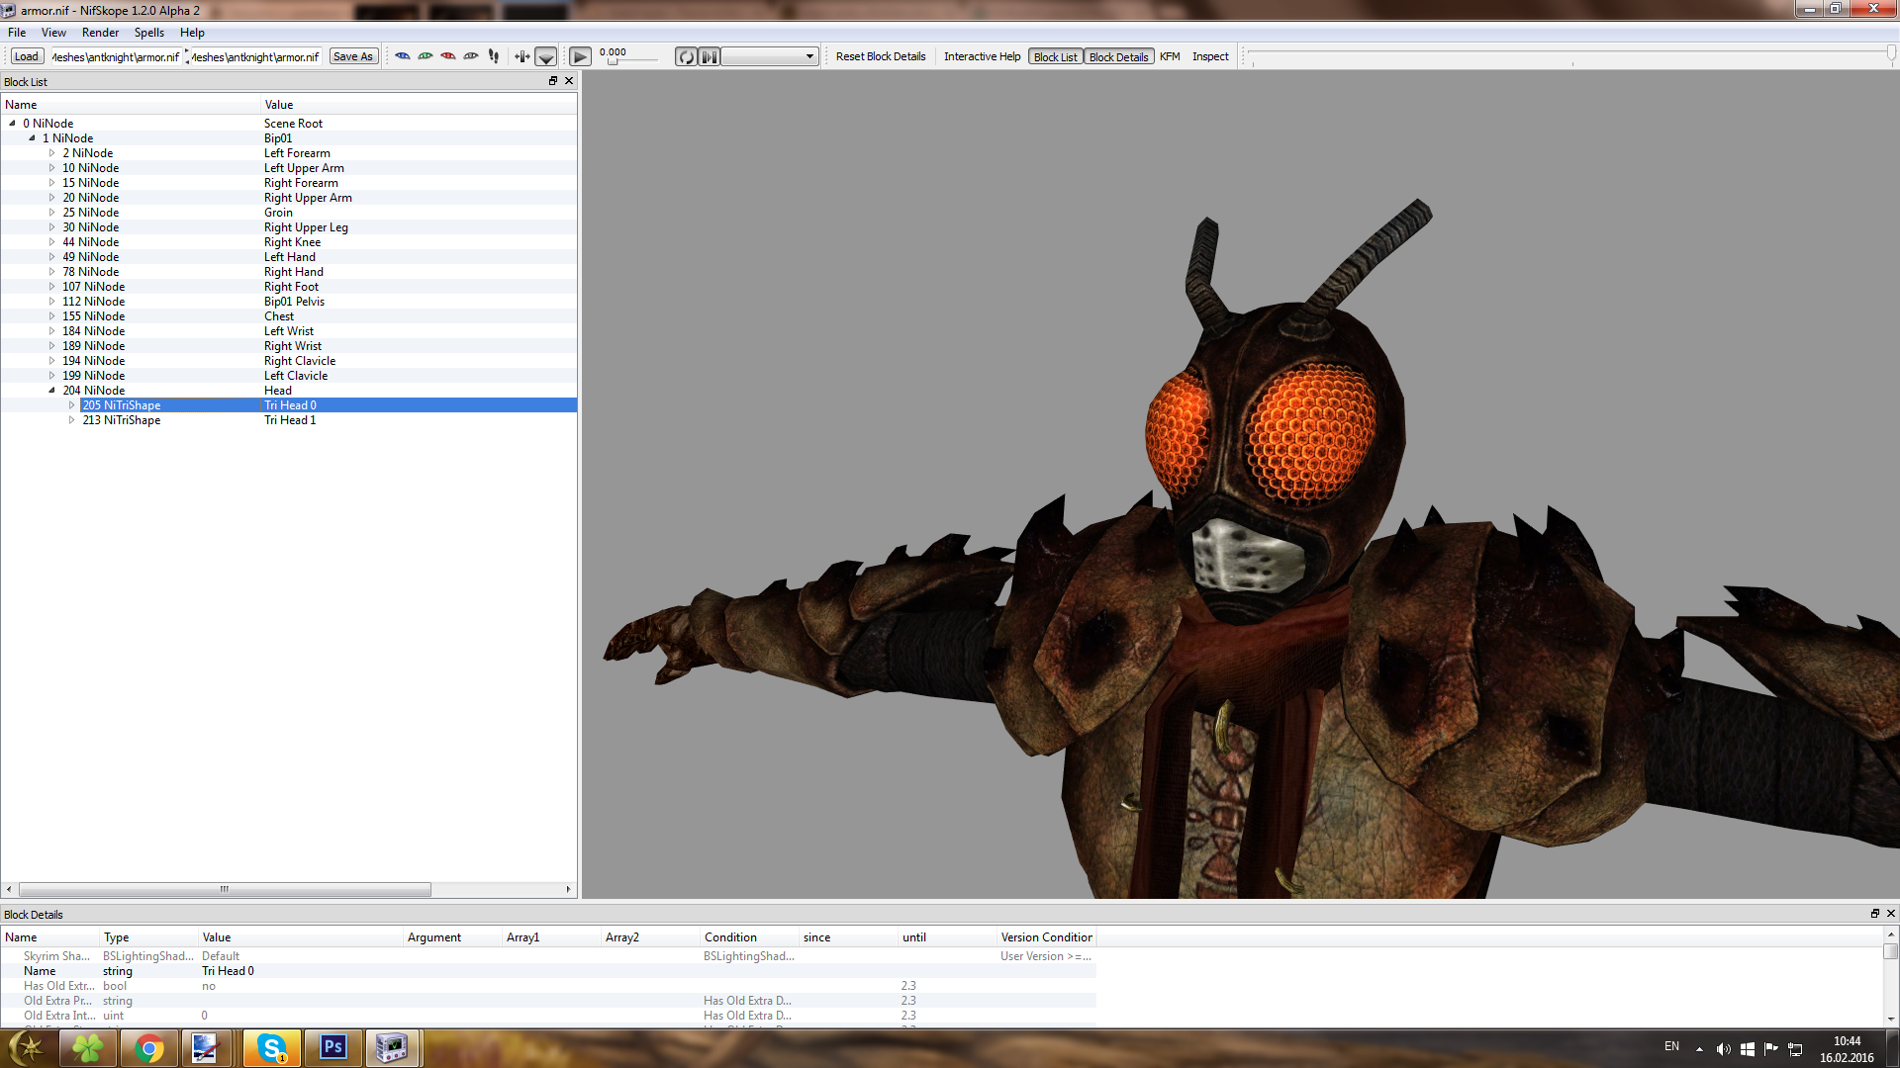This screenshot has width=1900, height=1068.
Task: Open Google Chrome from the taskbar
Action: pyautogui.click(x=149, y=1048)
